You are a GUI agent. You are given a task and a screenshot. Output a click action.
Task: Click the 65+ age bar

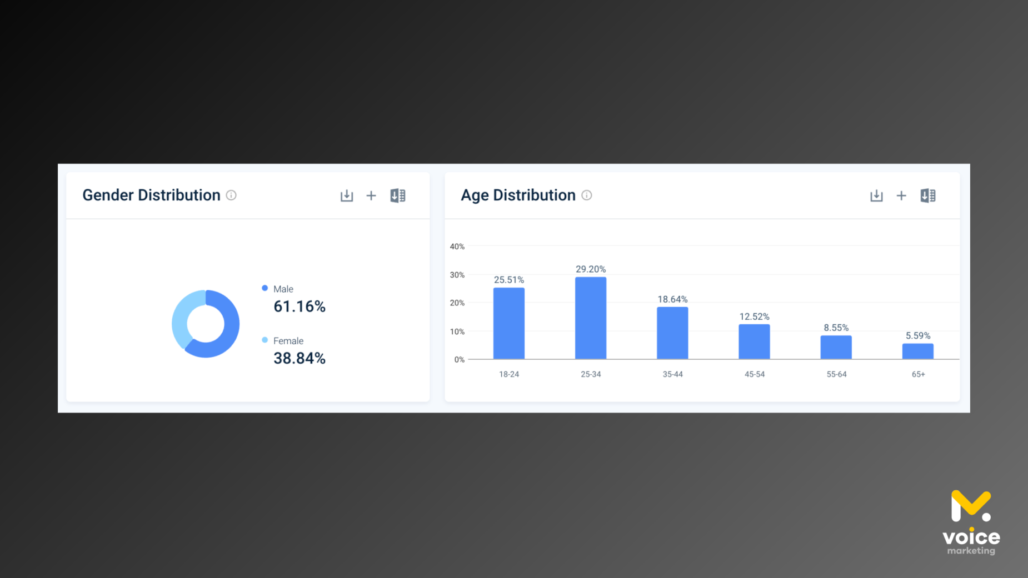917,351
